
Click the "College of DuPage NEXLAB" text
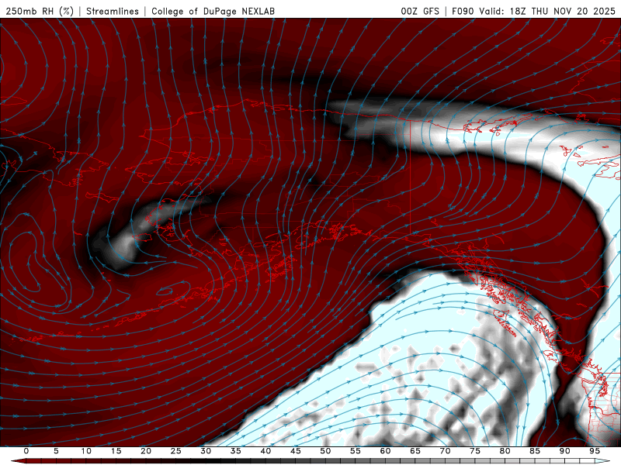(213, 11)
